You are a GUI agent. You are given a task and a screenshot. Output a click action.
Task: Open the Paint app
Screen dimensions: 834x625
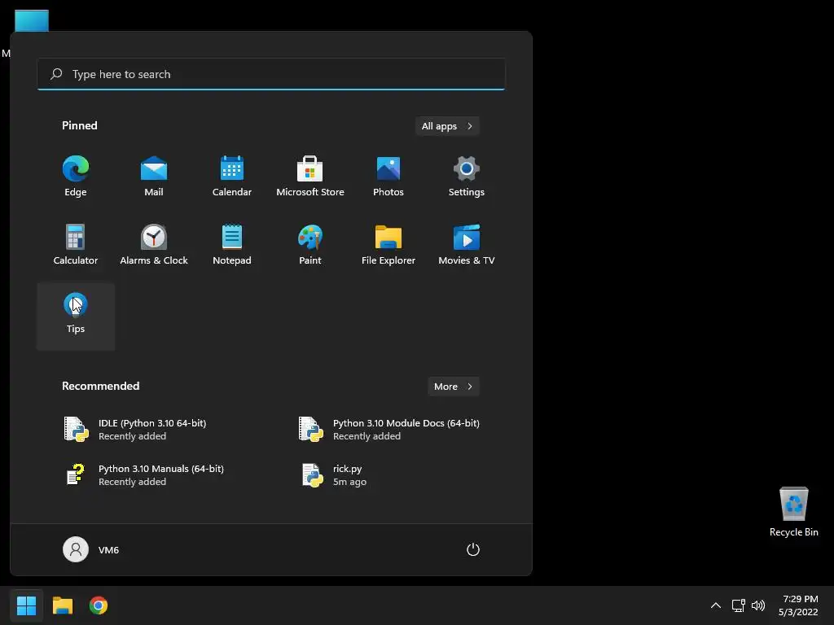310,245
